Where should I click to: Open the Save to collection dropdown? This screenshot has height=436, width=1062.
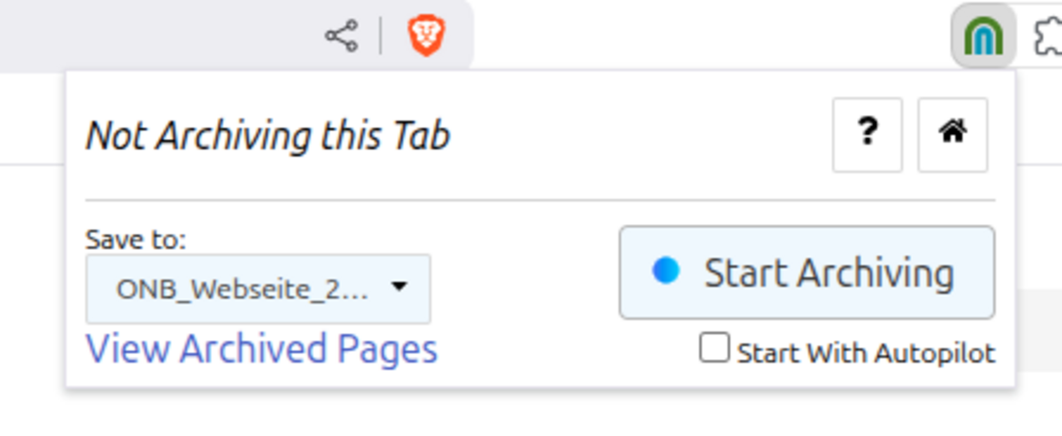(x=258, y=289)
